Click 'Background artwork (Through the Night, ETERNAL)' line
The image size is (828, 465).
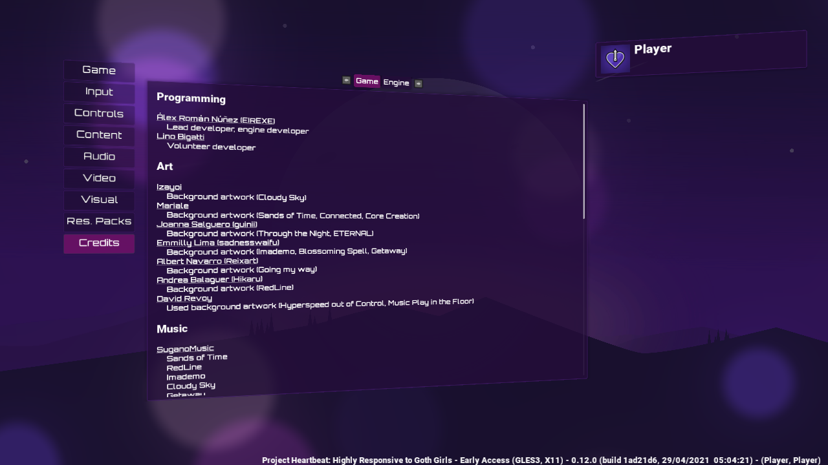click(270, 233)
